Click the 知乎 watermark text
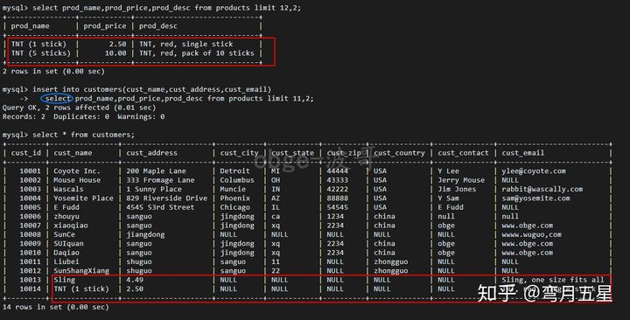The image size is (630, 320). click(497, 294)
